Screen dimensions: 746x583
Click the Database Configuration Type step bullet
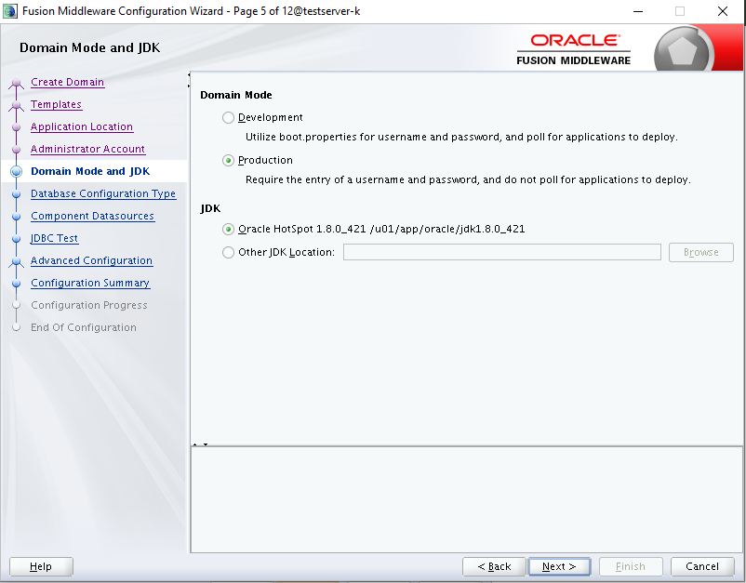click(16, 194)
